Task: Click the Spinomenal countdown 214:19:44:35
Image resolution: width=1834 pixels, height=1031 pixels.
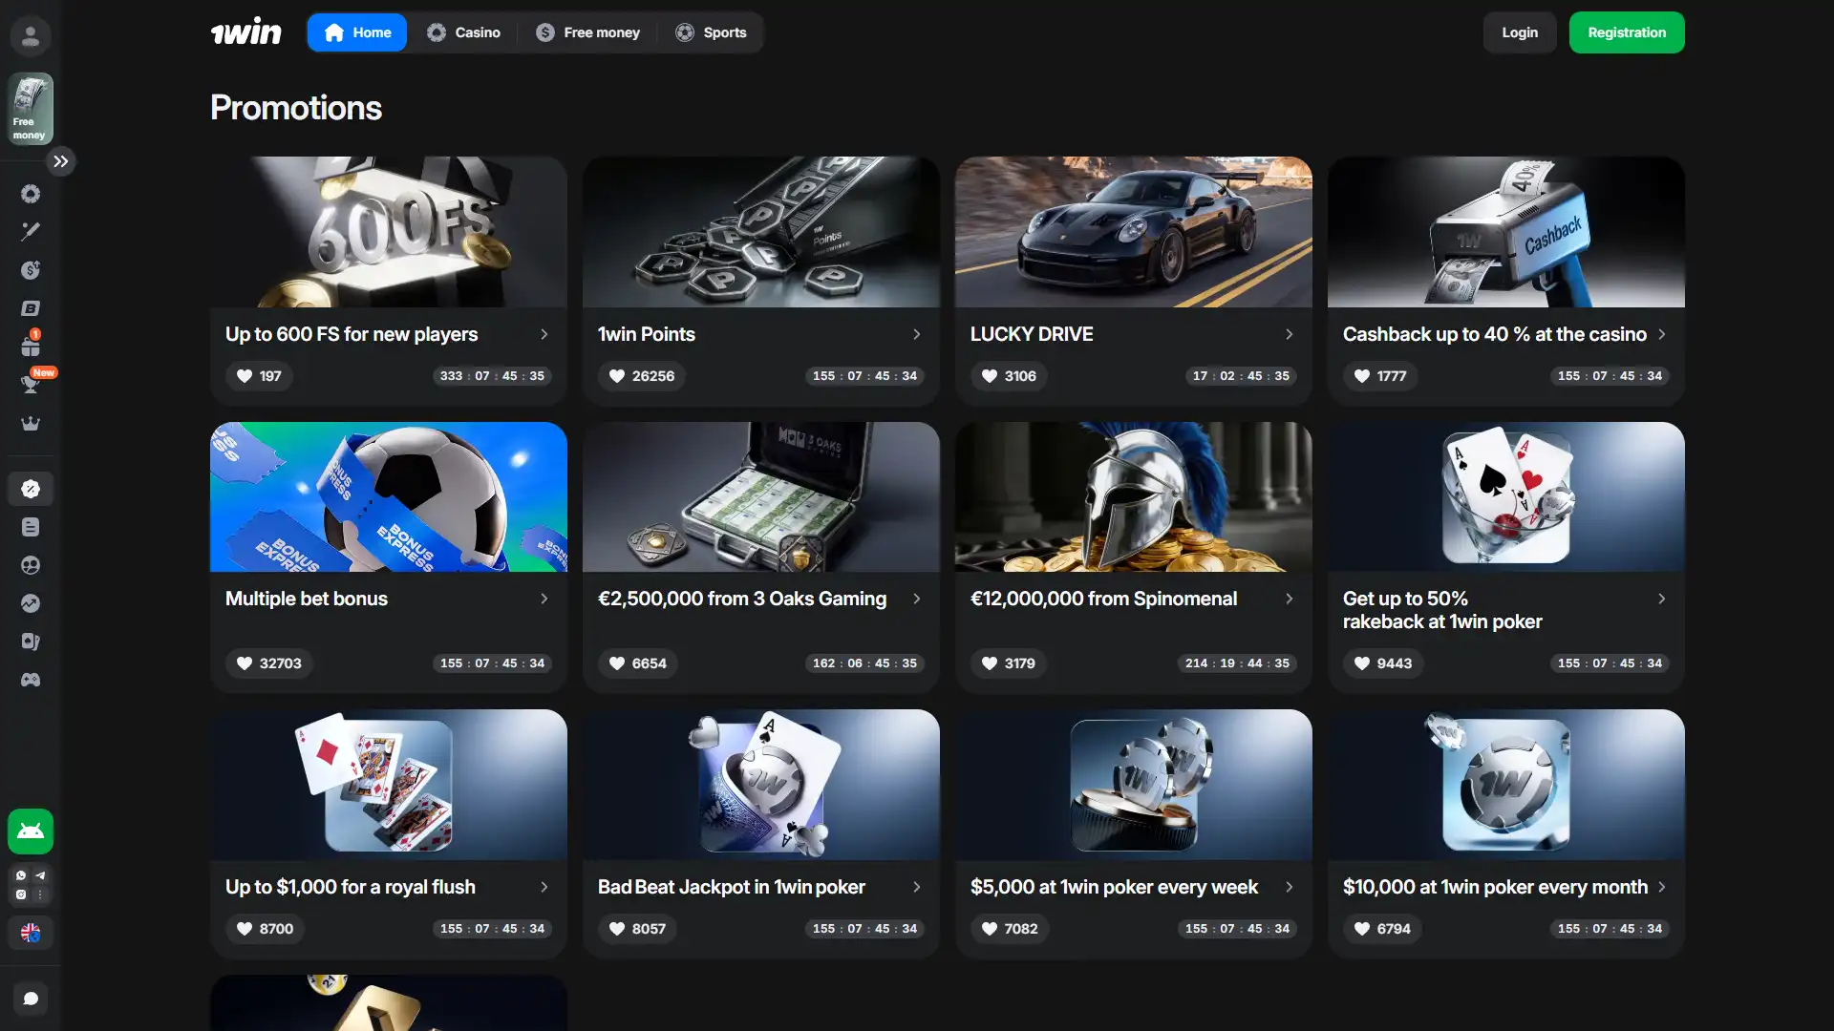Action: (1237, 663)
